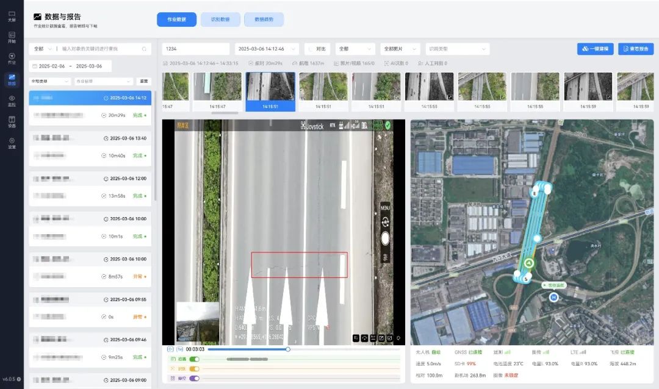
Task: Click the search magnifier icon in keyword box
Action: coord(144,49)
